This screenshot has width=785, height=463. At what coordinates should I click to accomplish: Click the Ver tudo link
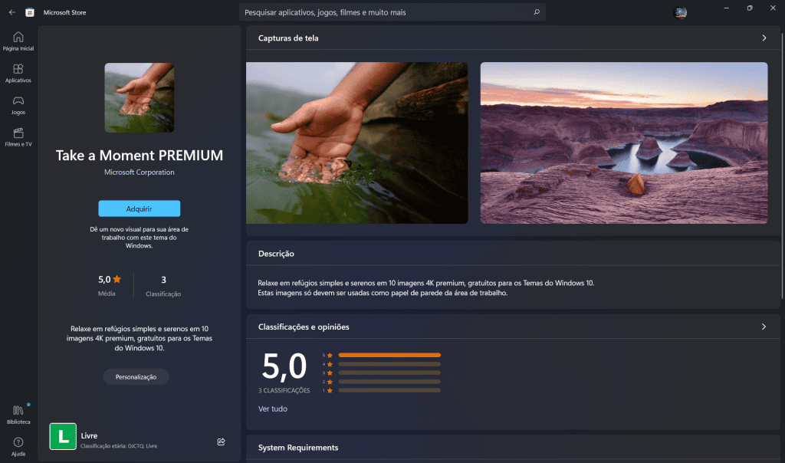coord(273,409)
